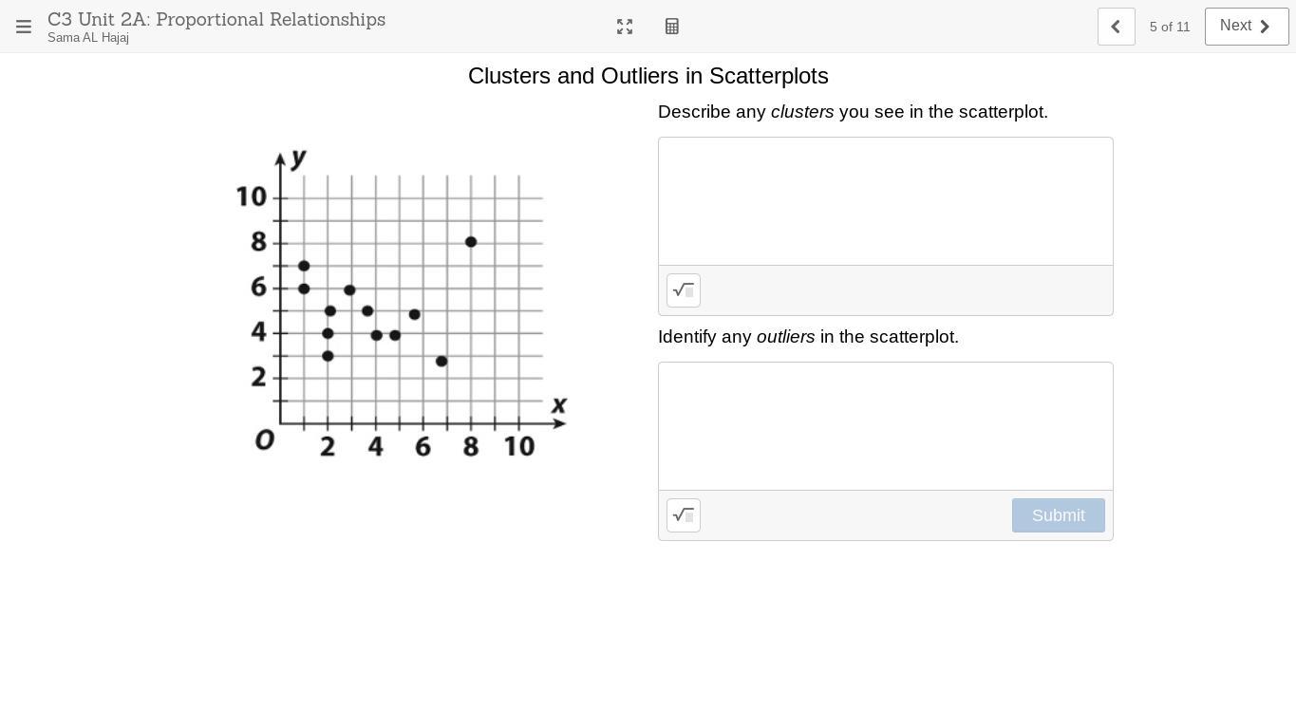Focus the clusters description text box
Viewport: 1296px width, 728px height.
885,201
